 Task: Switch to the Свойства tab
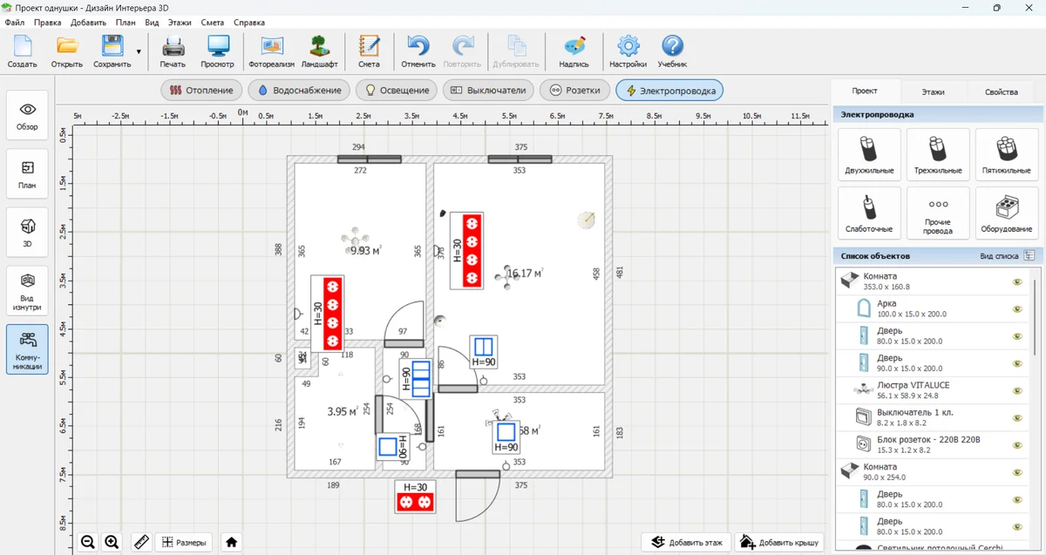pos(1001,91)
